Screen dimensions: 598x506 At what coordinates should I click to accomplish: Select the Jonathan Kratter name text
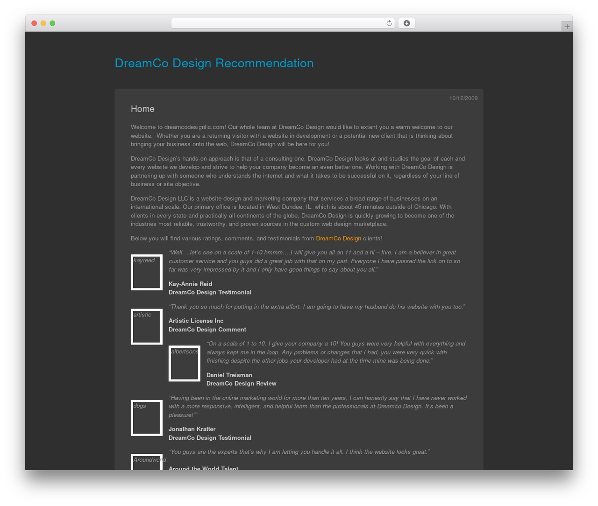coord(192,429)
